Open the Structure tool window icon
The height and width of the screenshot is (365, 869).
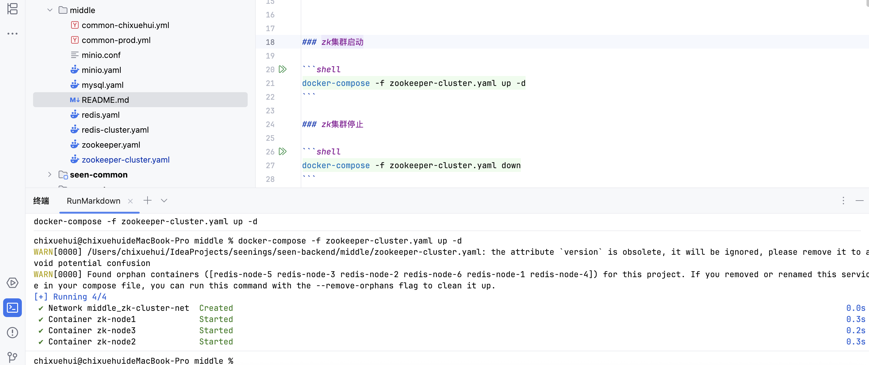point(12,9)
